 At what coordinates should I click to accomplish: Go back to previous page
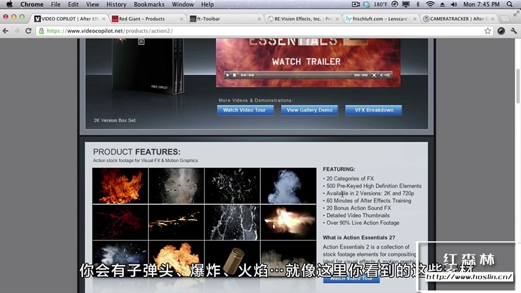point(6,31)
